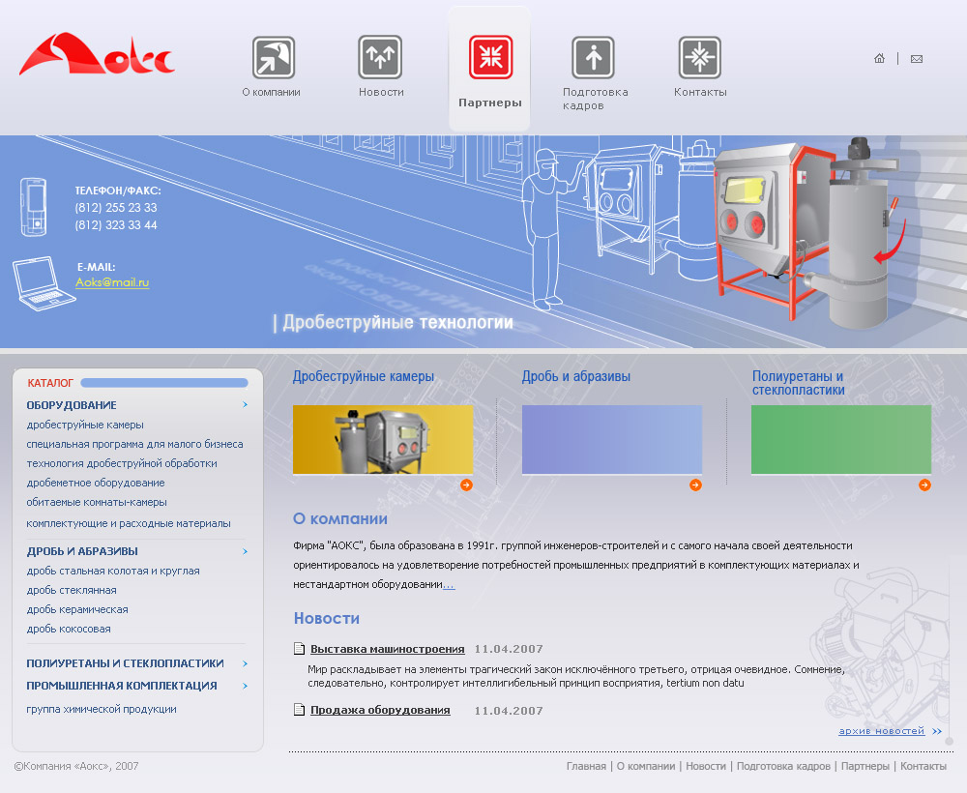
Task: Click the yellow blasting chamber thumbnail
Action: [383, 440]
